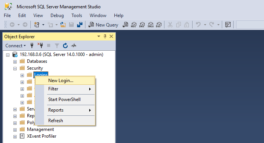
Task: Open a new DMX query
Action: 142,25
